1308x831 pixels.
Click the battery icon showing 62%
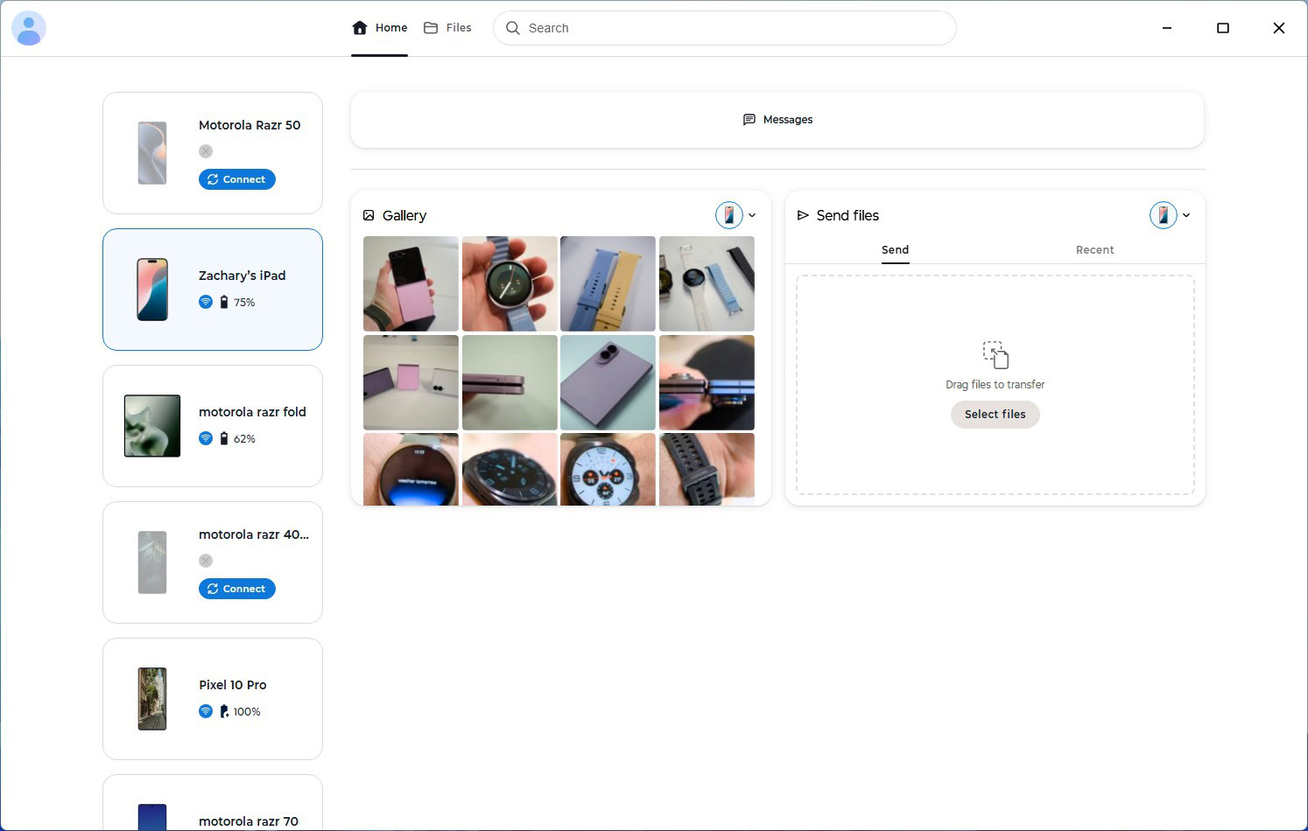coord(224,438)
